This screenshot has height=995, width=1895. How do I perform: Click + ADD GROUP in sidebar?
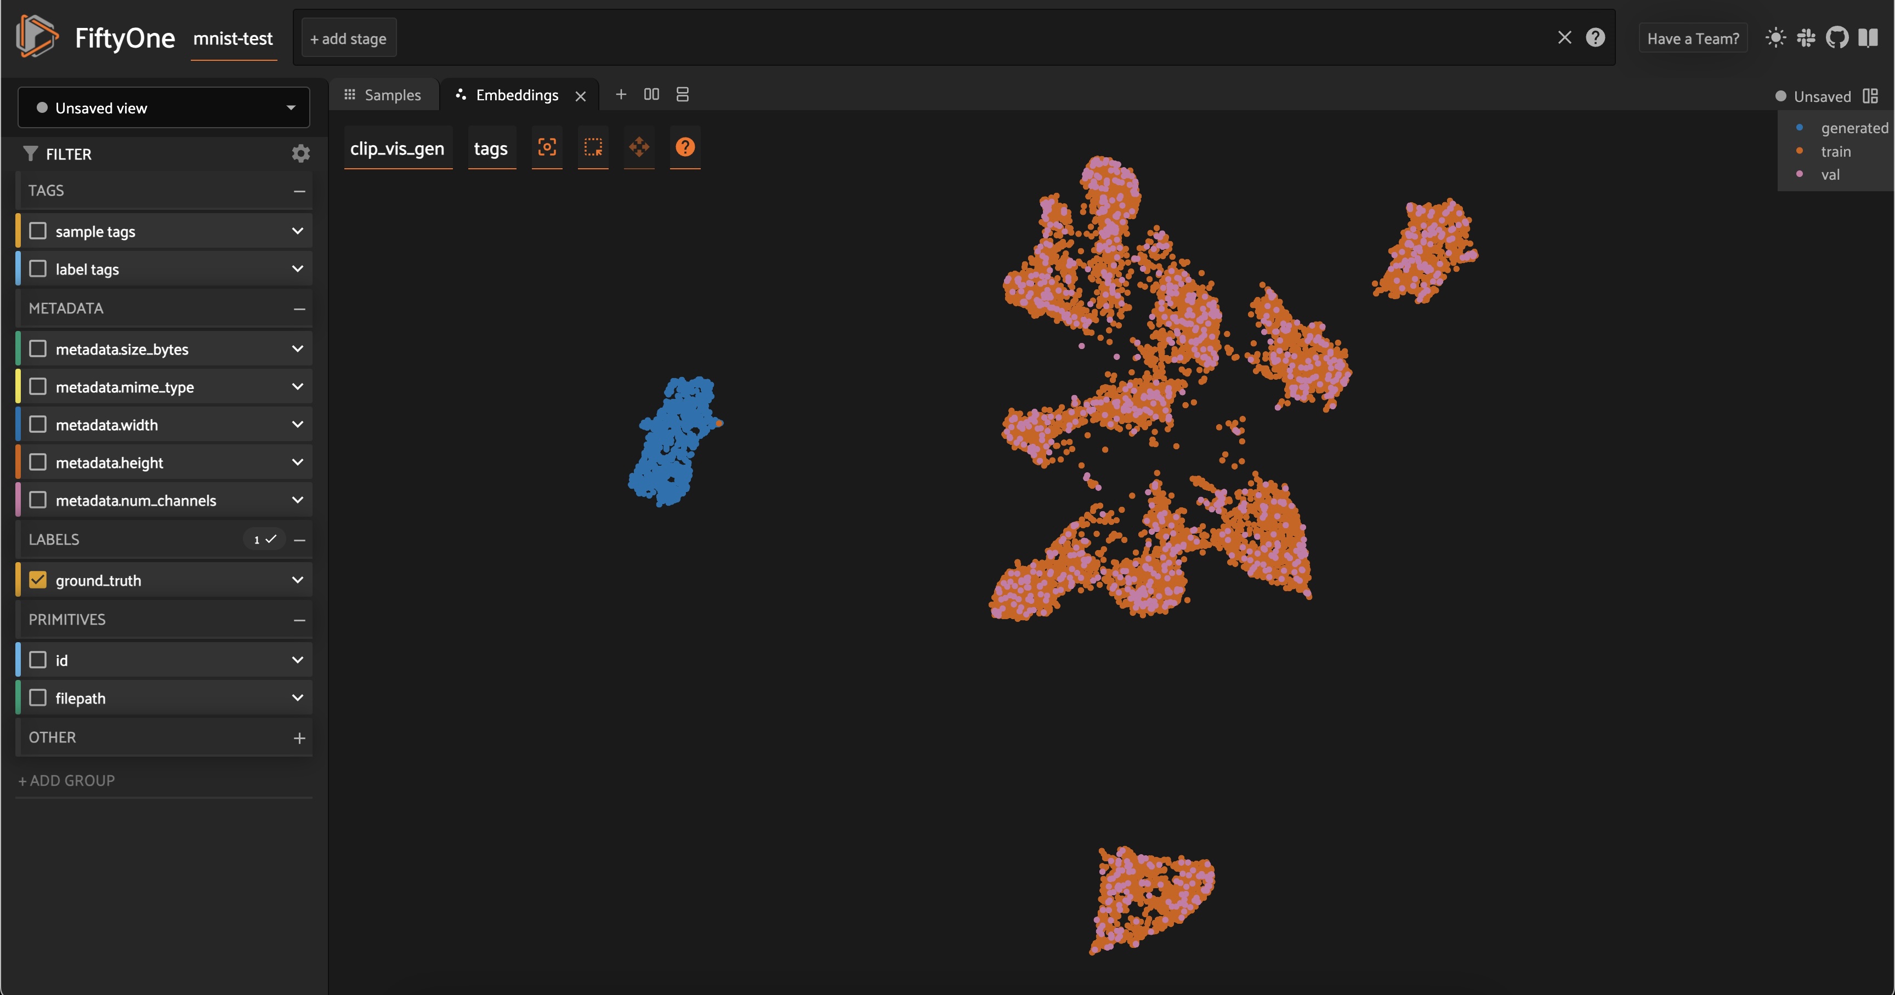(x=66, y=780)
